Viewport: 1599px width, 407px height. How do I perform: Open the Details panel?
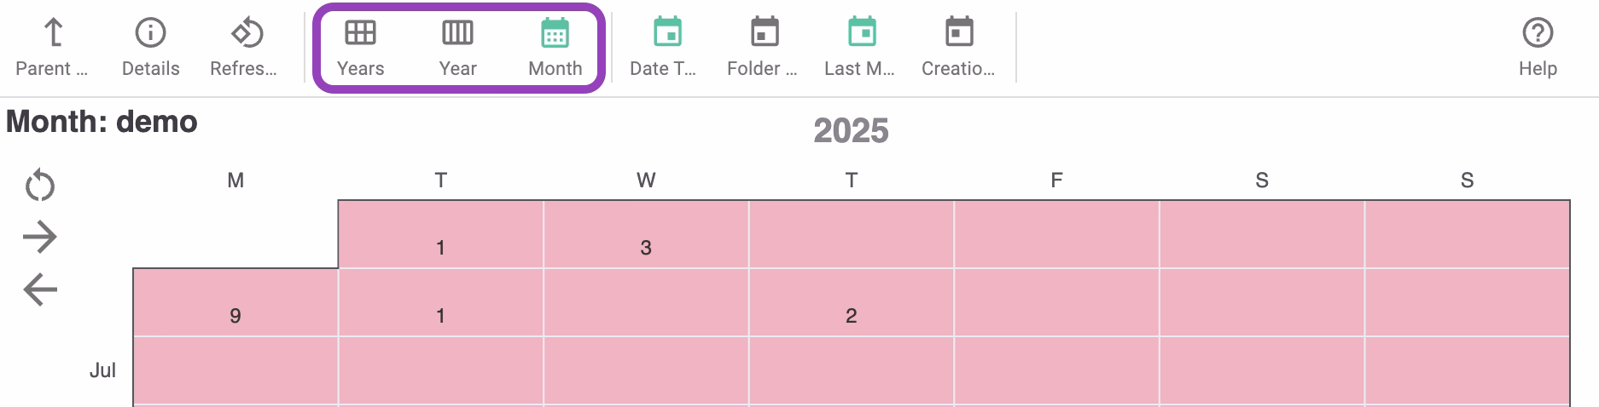point(150,47)
